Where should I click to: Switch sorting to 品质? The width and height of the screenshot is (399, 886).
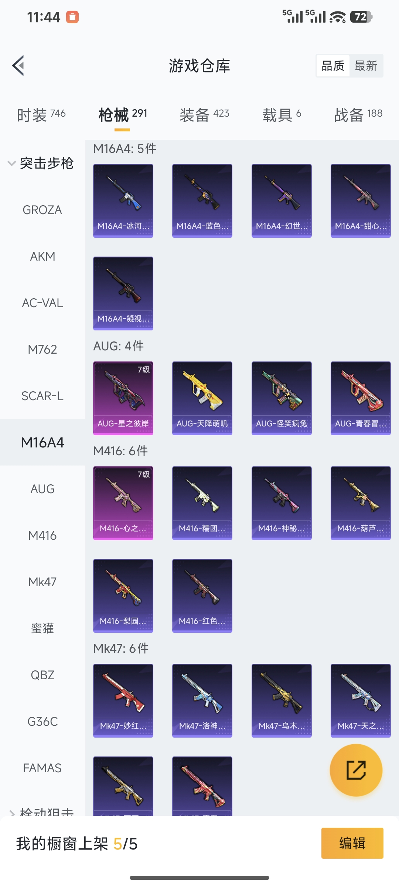(333, 66)
